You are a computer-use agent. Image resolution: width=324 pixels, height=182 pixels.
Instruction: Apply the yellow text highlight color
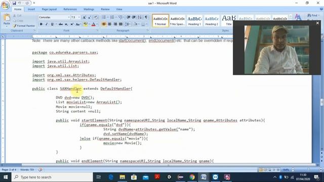(x=85, y=24)
